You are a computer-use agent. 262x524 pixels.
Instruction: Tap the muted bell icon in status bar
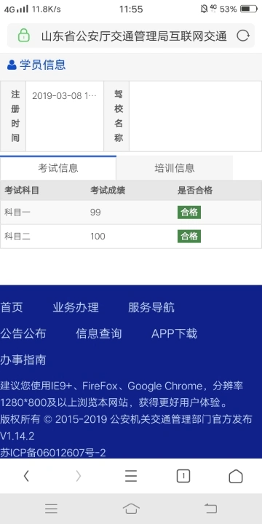pyautogui.click(x=204, y=9)
